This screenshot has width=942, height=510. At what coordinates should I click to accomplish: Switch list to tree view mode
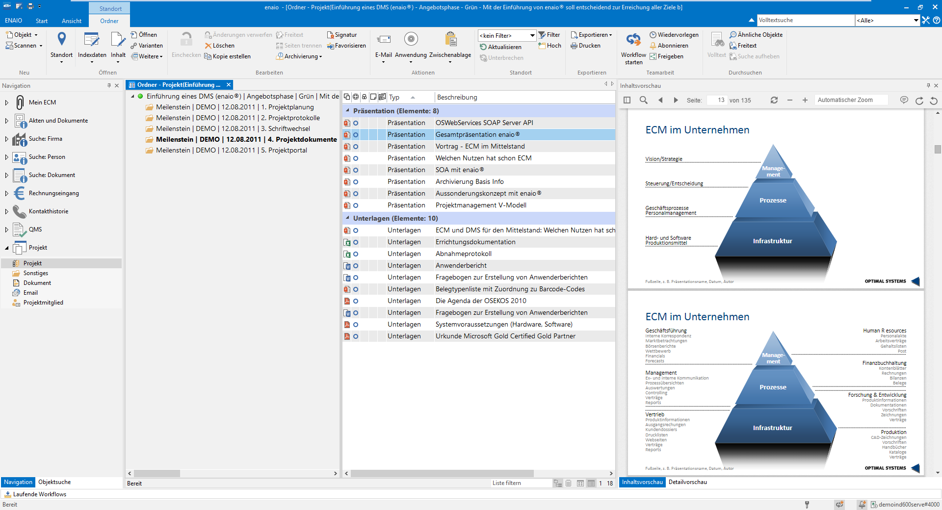click(558, 483)
